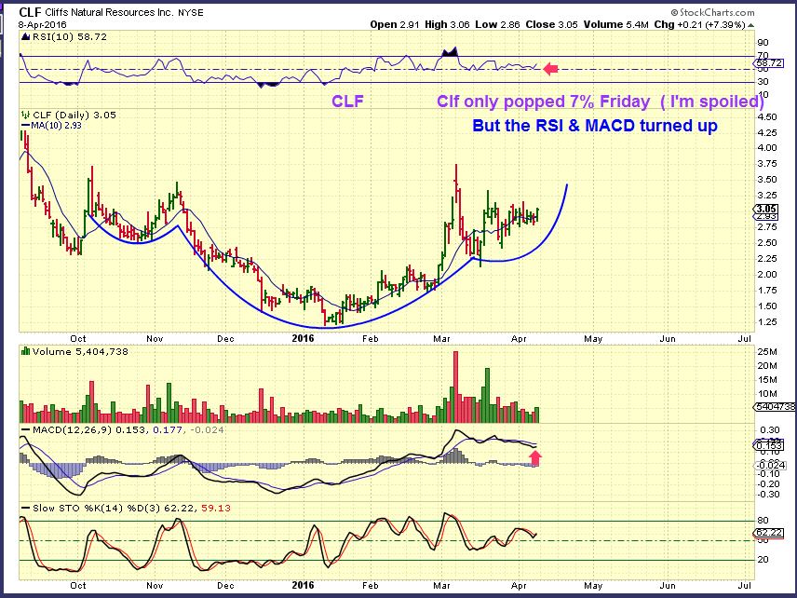Click the May label under the price chart
The height and width of the screenshot is (598, 797).
pos(593,339)
